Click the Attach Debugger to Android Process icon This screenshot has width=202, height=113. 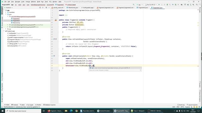[175, 5]
